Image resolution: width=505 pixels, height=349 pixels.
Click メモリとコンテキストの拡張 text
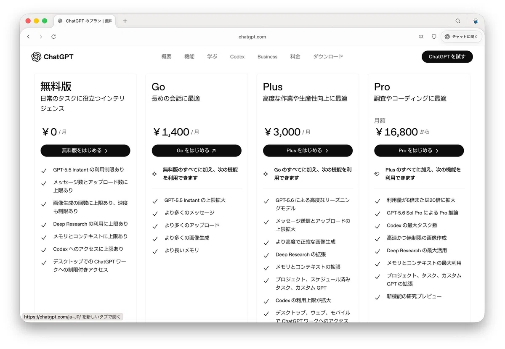tap(308, 267)
